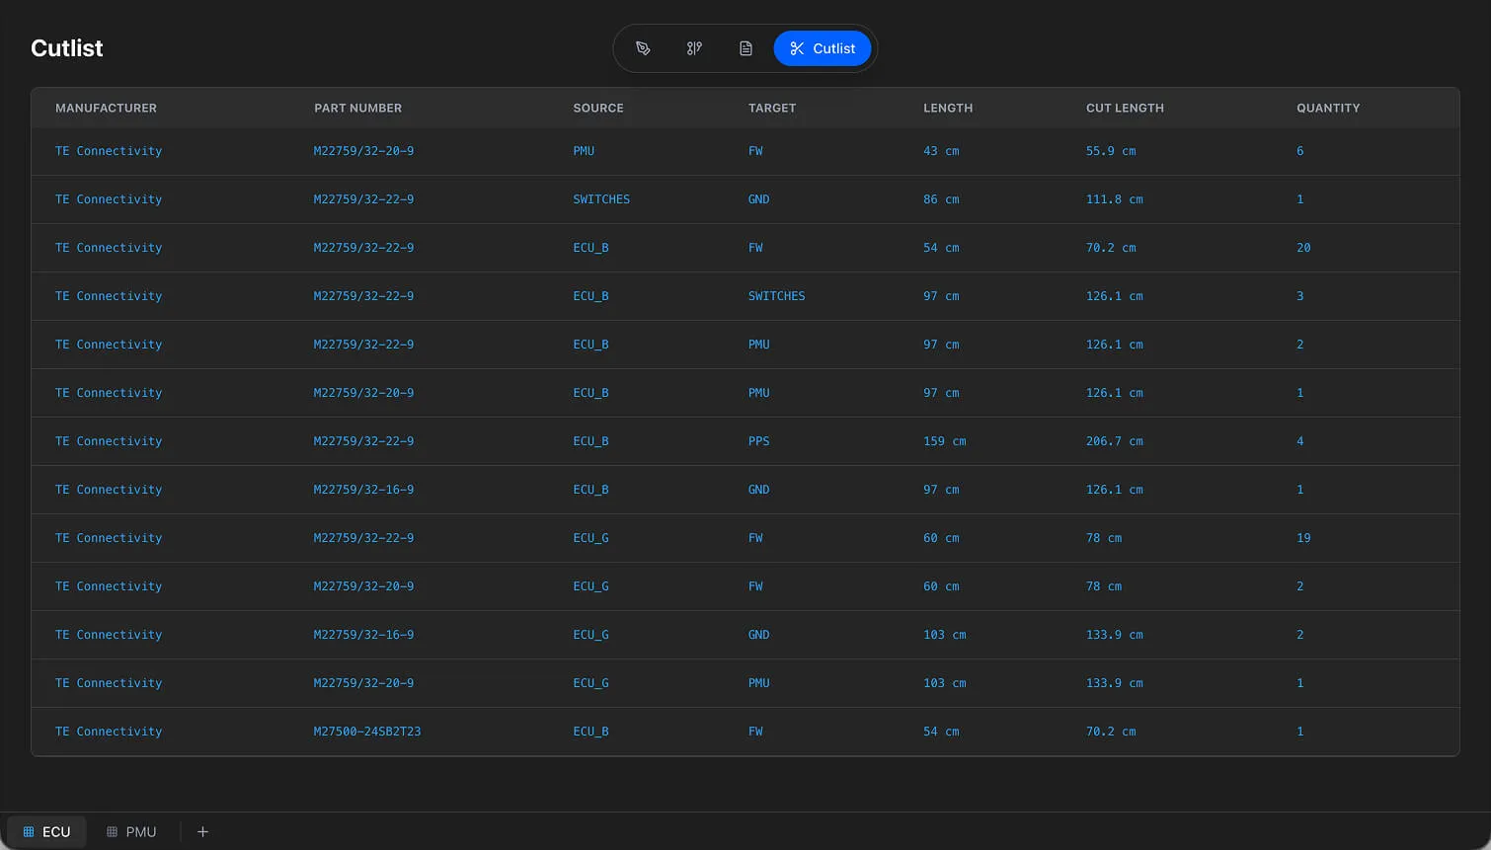Click the SWITCHES source entry

coord(601,198)
